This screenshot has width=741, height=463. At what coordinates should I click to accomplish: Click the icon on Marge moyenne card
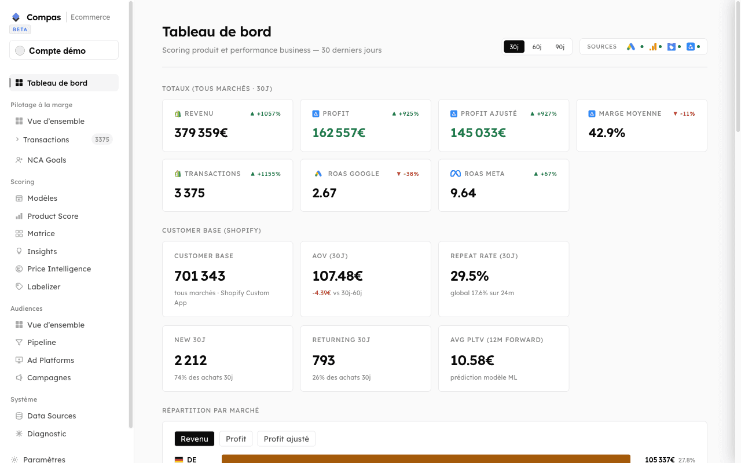[x=592, y=113]
